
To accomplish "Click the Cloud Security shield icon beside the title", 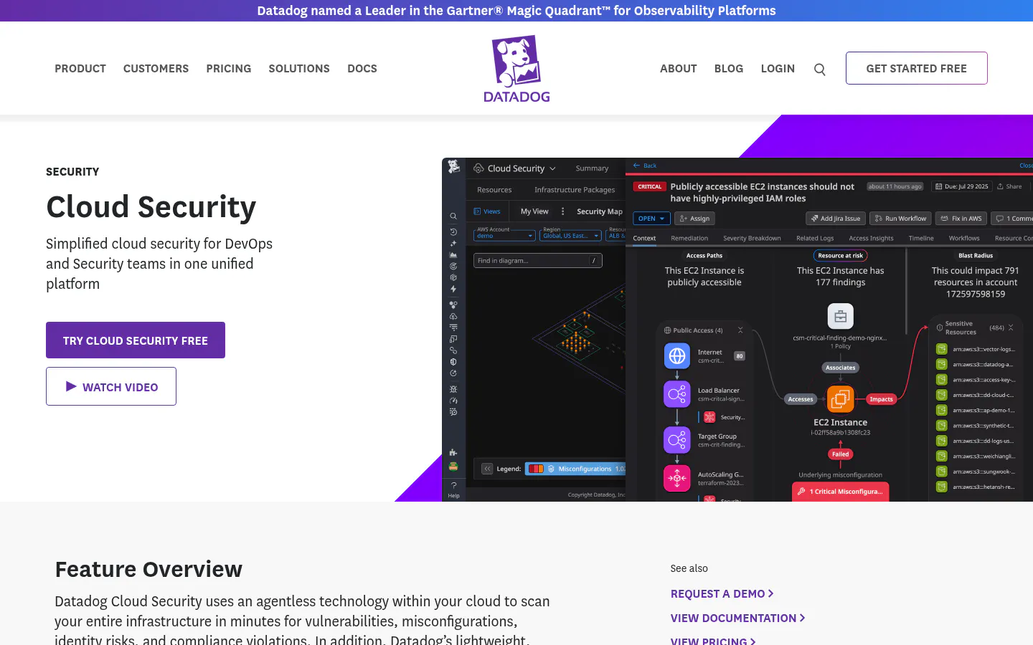I will click(x=478, y=168).
